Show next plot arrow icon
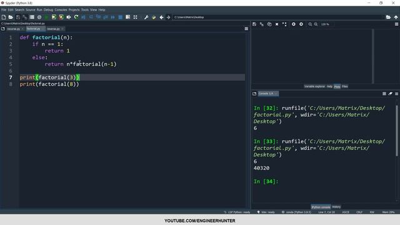 click(x=301, y=24)
